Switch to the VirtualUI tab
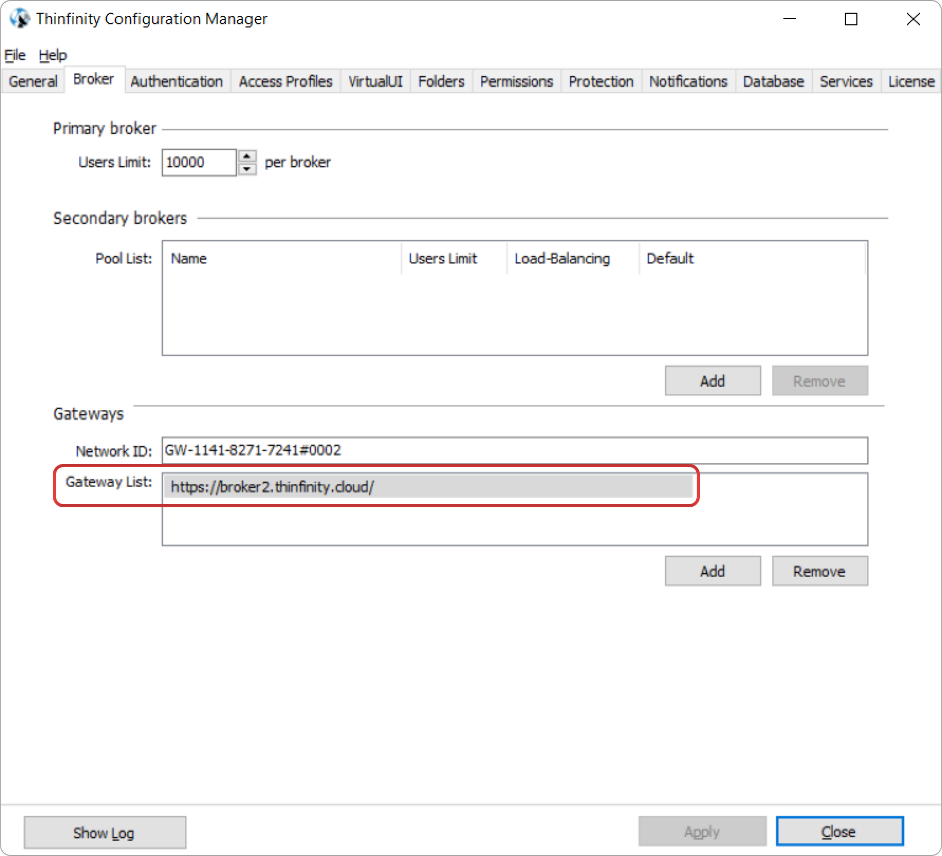 (x=375, y=81)
